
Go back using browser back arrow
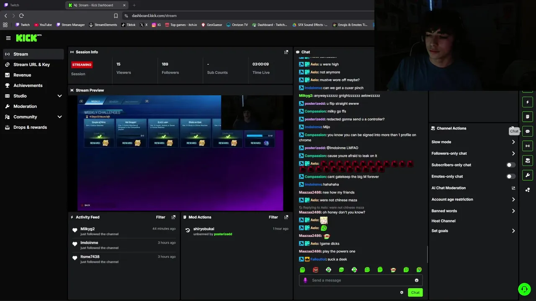point(5,16)
